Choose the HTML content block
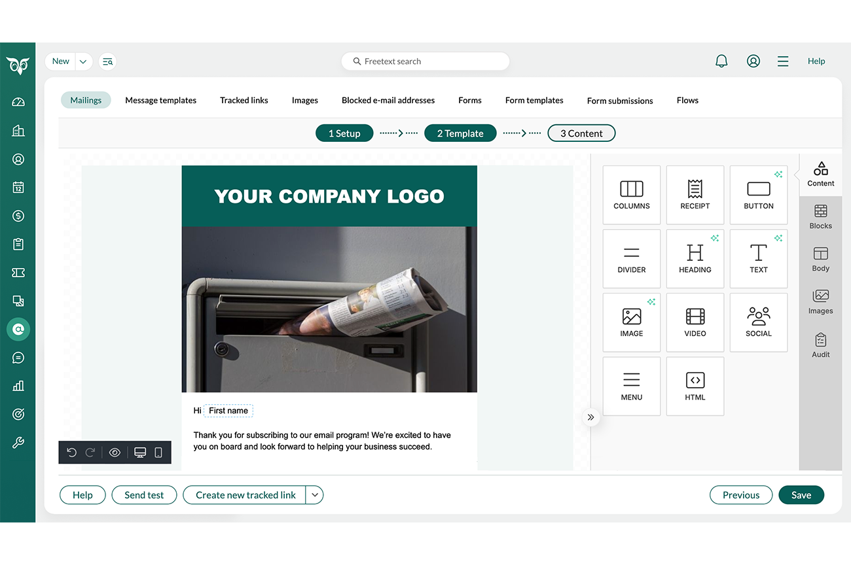This screenshot has width=851, height=565. 695,386
